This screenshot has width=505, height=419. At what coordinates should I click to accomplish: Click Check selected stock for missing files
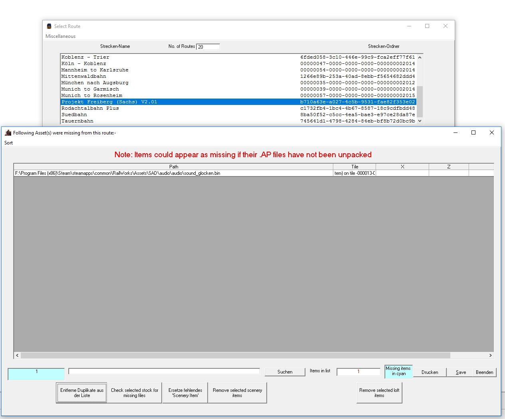tap(135, 393)
